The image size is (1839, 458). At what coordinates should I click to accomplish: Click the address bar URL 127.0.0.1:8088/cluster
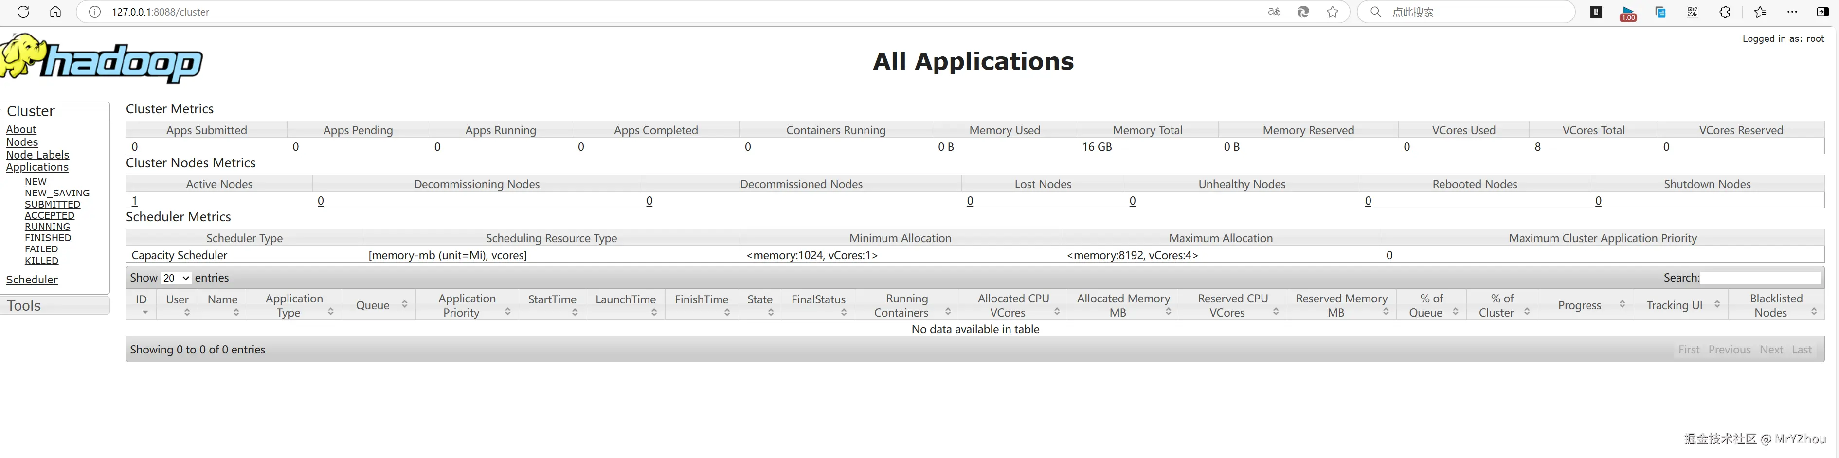point(161,12)
